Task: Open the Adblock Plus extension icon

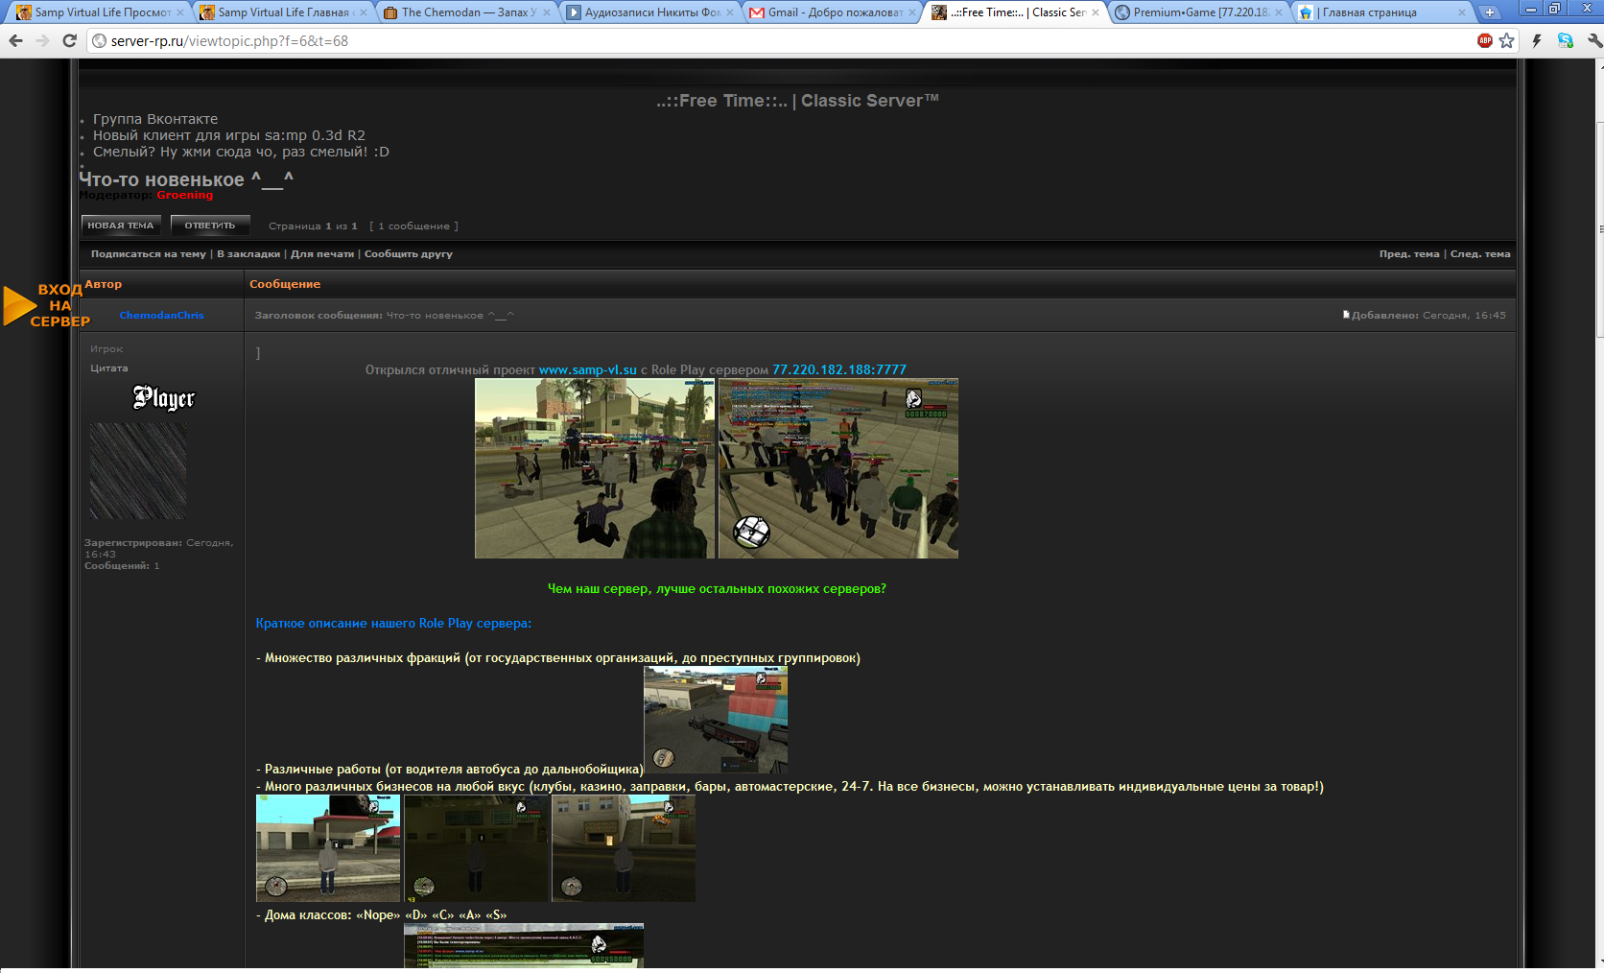Action: pyautogui.click(x=1485, y=40)
